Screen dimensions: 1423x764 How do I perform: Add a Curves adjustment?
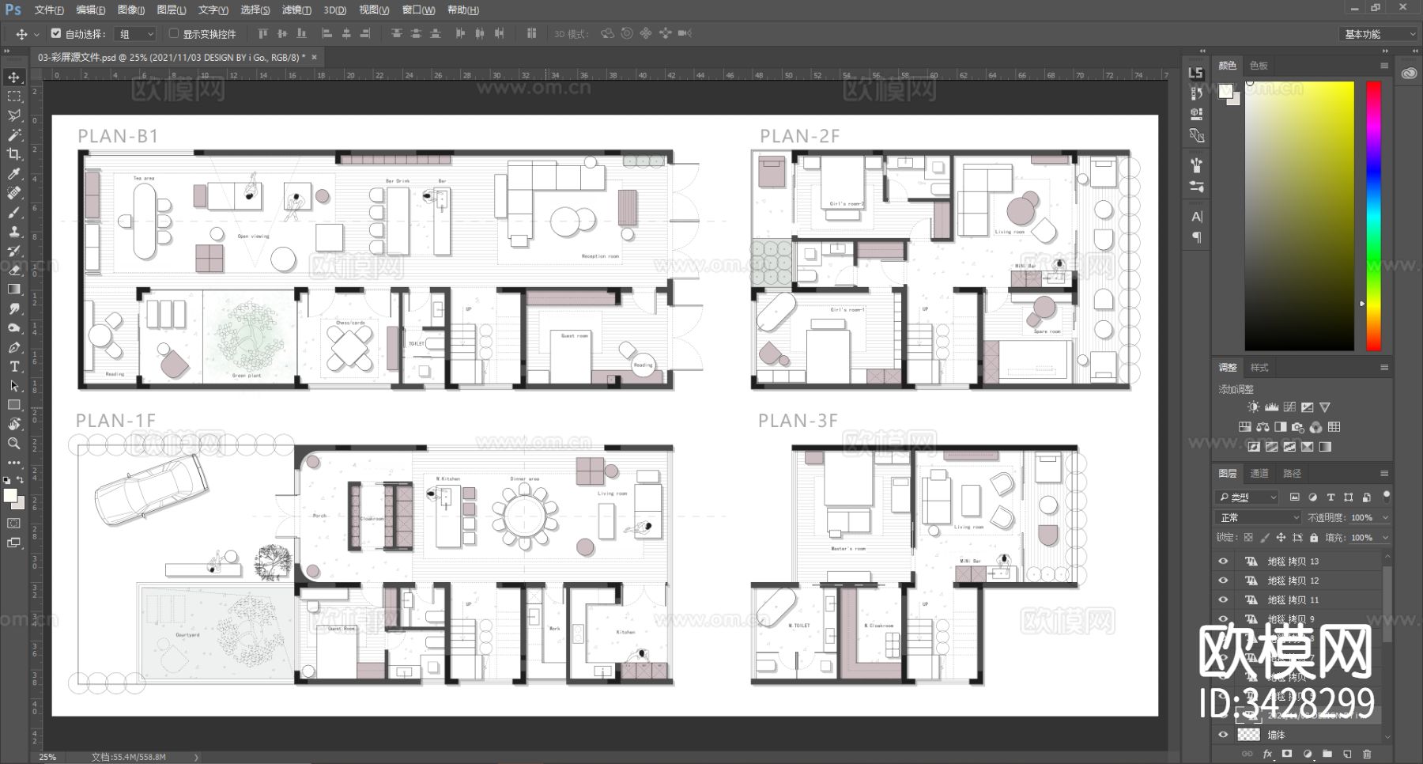click(1289, 407)
